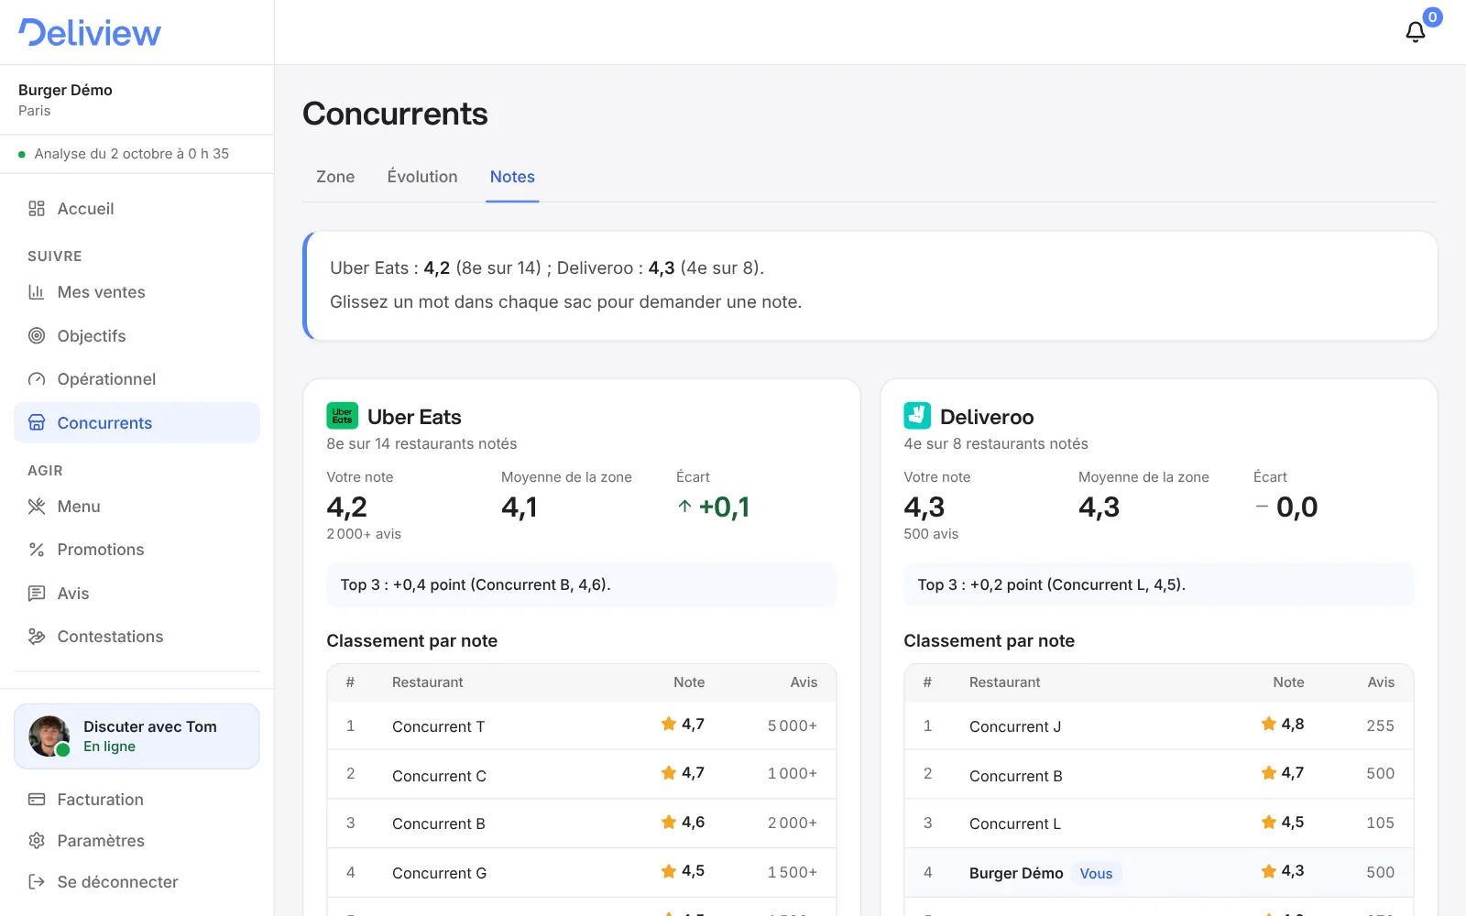Screen dimensions: 1466x916
Task: Click Uber Eats Écart +0,1 value
Action: [714, 507]
